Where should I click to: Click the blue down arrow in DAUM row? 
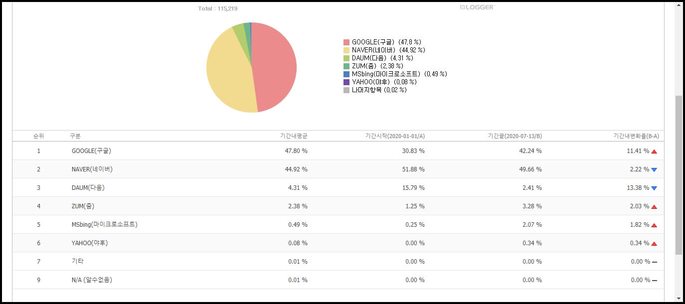654,188
